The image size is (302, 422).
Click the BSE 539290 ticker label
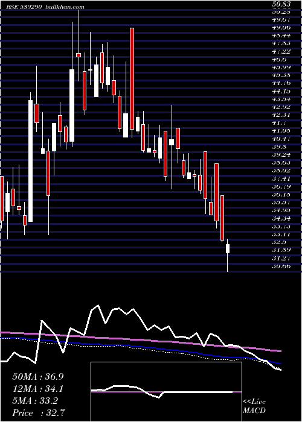coord(24,7)
